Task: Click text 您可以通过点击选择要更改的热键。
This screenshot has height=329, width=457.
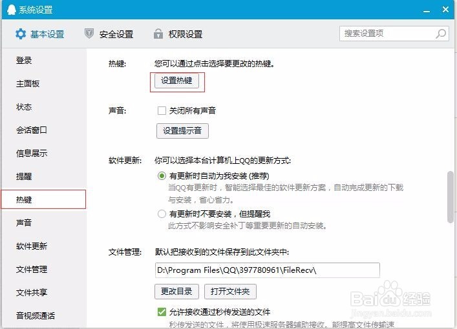Action: tap(215, 63)
